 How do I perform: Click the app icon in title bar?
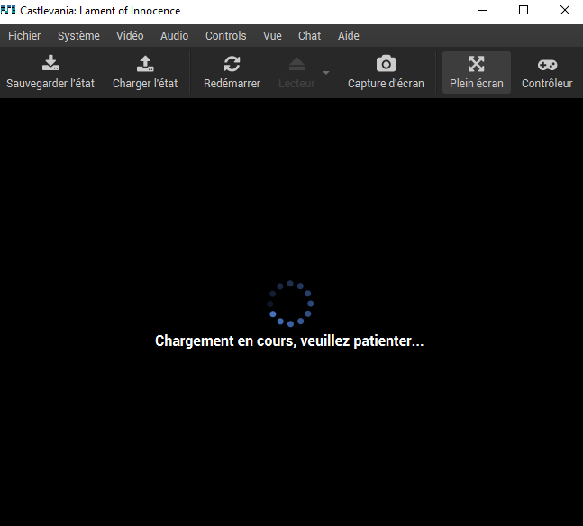point(8,10)
